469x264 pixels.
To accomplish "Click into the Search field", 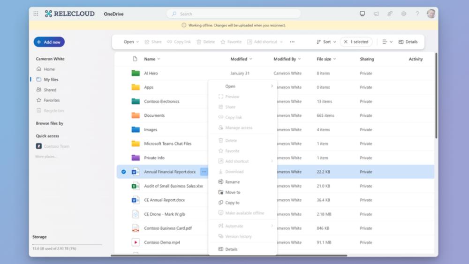I will click(234, 14).
